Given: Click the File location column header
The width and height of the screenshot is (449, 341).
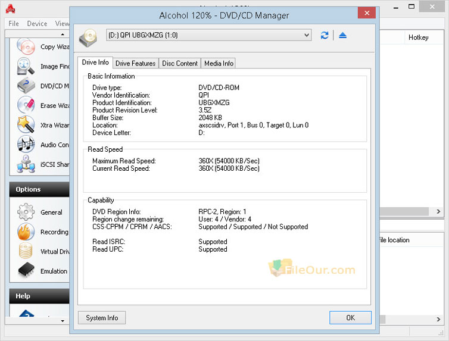Looking at the screenshot, I should (394, 240).
